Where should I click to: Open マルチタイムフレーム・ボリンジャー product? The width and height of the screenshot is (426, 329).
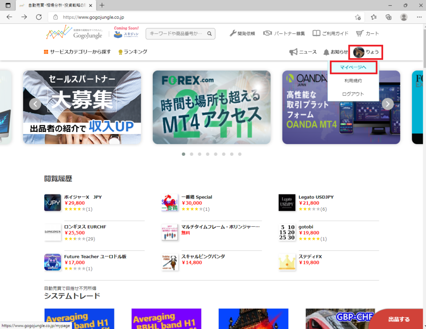220,227
